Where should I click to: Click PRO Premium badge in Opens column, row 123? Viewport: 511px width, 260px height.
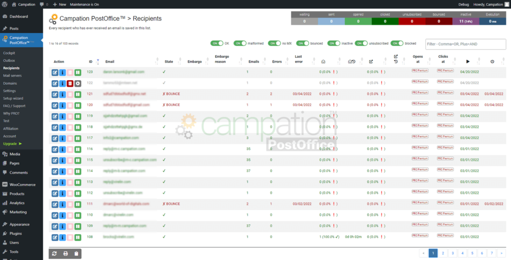point(420,70)
